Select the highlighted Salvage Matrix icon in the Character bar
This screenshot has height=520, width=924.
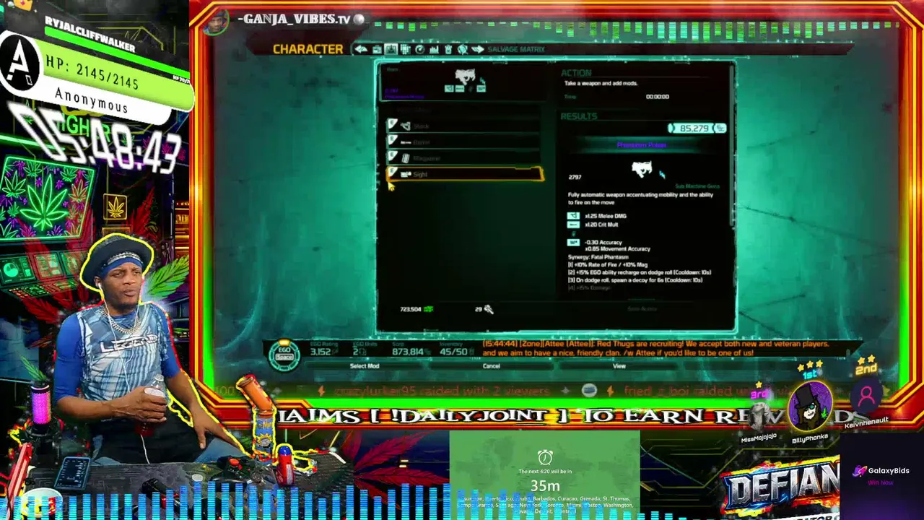pos(391,49)
